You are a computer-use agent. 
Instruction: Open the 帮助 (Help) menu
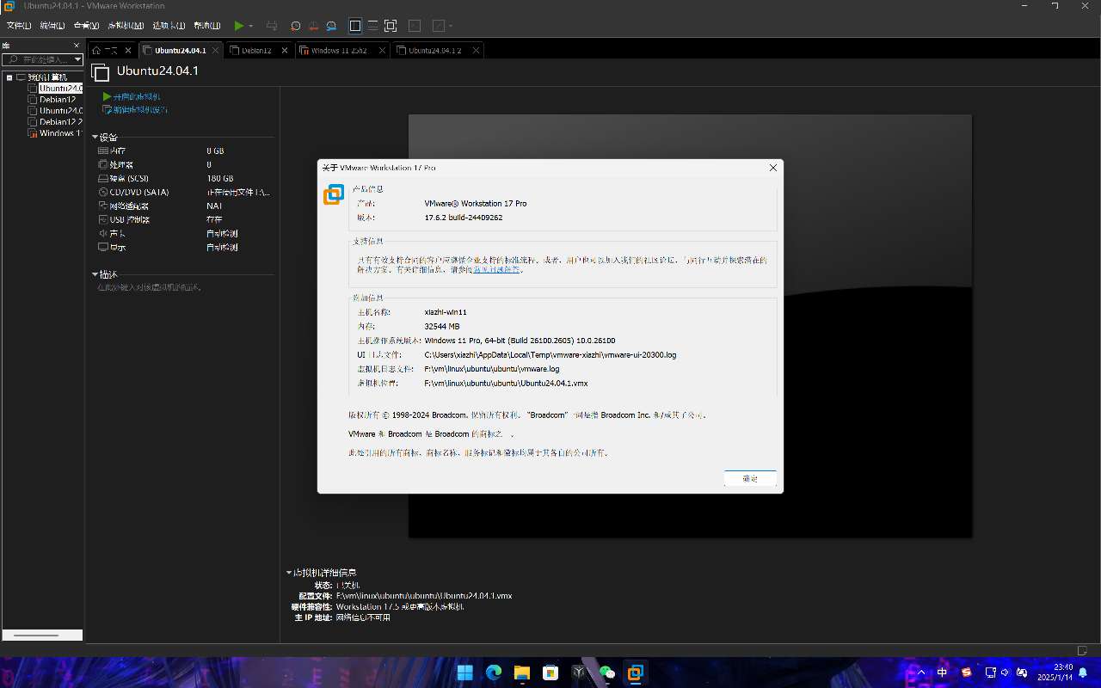(206, 26)
